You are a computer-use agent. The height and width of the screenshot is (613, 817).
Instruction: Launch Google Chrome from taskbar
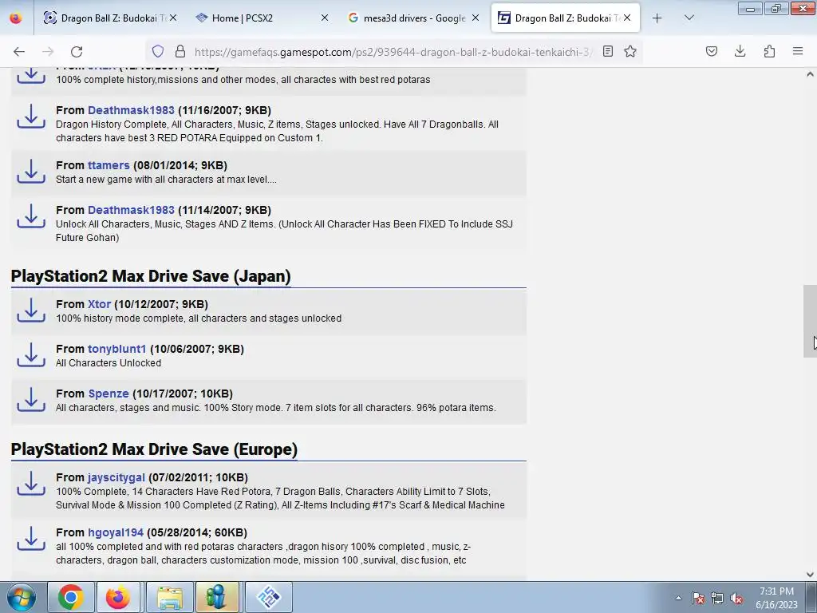[x=70, y=597]
